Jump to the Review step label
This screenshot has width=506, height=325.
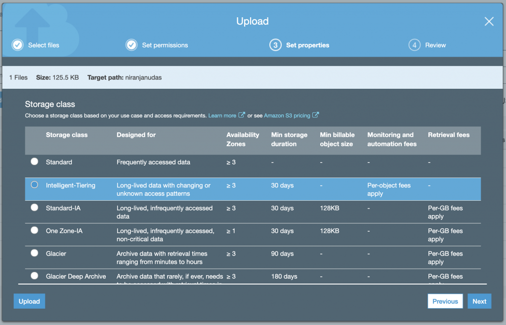(x=435, y=45)
